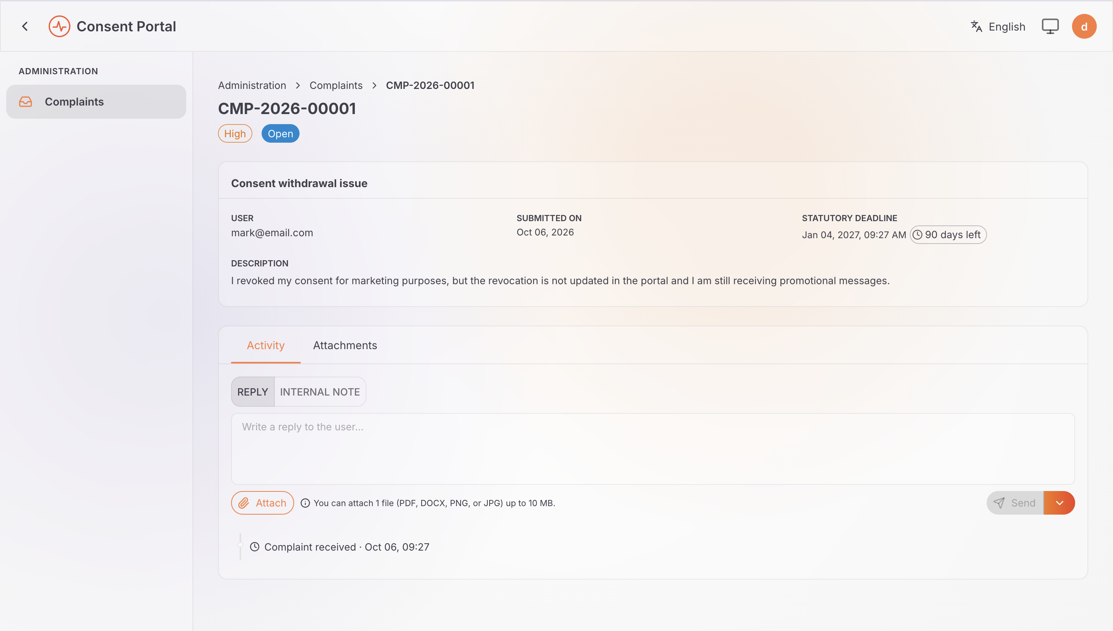Click the monitor display theme icon
The width and height of the screenshot is (1113, 631).
[x=1050, y=26]
